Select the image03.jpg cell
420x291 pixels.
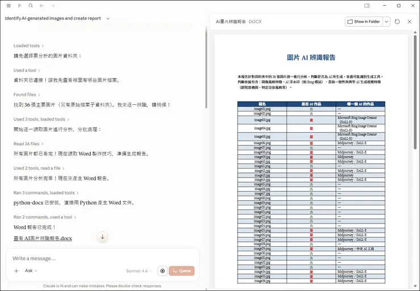[262, 120]
